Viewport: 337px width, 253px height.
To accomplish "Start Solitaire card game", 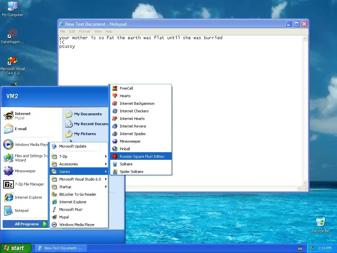I will 141,164.
